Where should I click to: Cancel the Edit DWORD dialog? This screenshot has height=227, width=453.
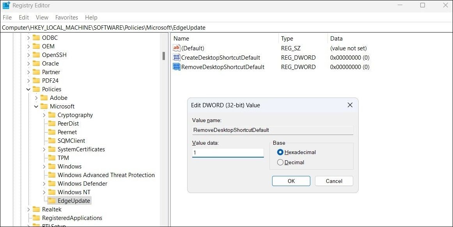coord(334,181)
